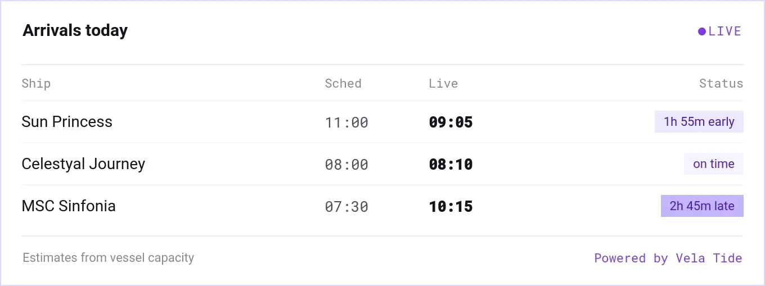The height and width of the screenshot is (286, 765).
Task: Click the Arrivals today heading
Action: (x=75, y=31)
